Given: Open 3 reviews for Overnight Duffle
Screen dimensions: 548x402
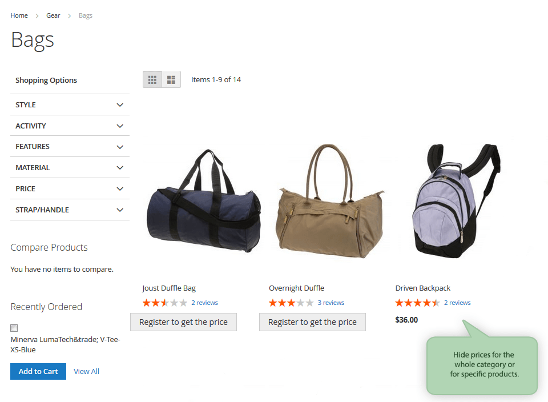Looking at the screenshot, I should [x=331, y=303].
